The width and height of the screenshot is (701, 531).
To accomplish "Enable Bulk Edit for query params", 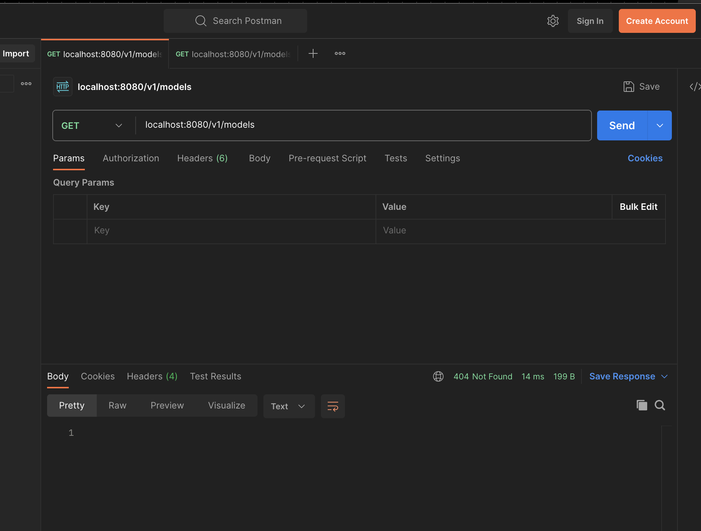I will [638, 206].
